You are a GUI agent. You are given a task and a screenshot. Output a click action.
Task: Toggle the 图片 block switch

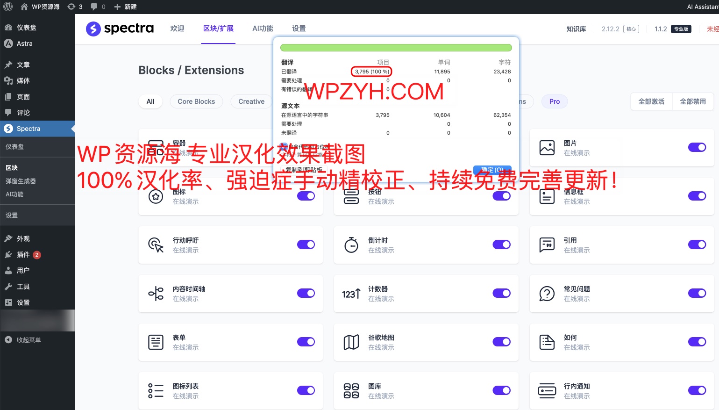pos(697,147)
